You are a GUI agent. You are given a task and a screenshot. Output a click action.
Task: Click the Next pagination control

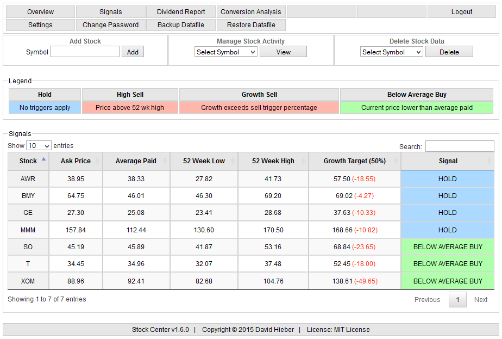pyautogui.click(x=481, y=299)
